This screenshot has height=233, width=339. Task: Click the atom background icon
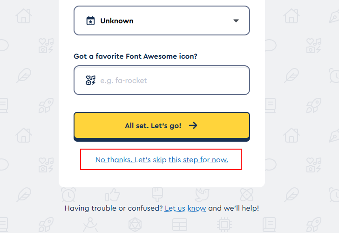point(246,195)
